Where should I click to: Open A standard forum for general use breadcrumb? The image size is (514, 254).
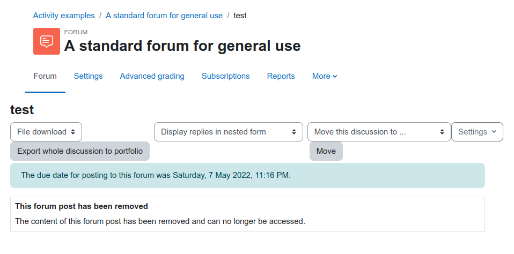coord(164,16)
